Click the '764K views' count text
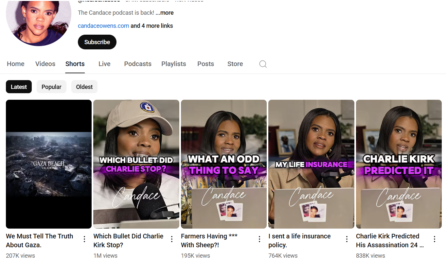Image resolution: width=446 pixels, height=259 pixels. point(283,255)
